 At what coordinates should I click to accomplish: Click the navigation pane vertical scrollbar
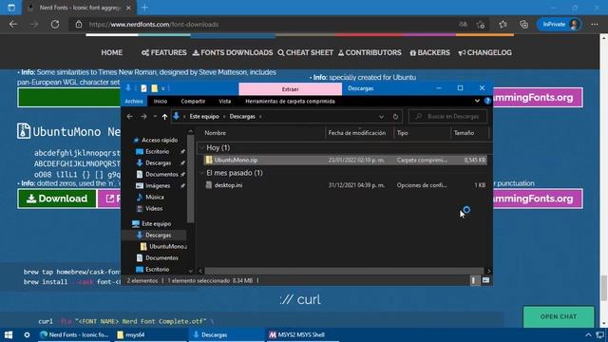pos(190,179)
